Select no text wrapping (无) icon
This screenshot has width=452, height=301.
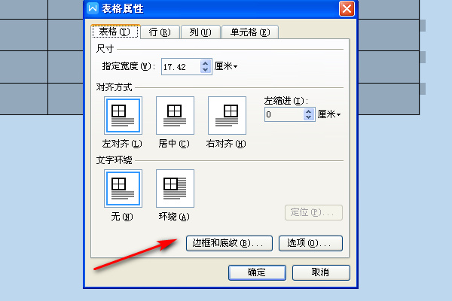(x=123, y=188)
